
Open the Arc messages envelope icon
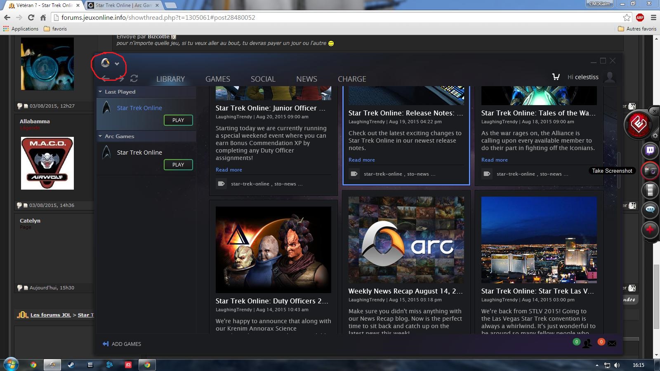(x=612, y=343)
